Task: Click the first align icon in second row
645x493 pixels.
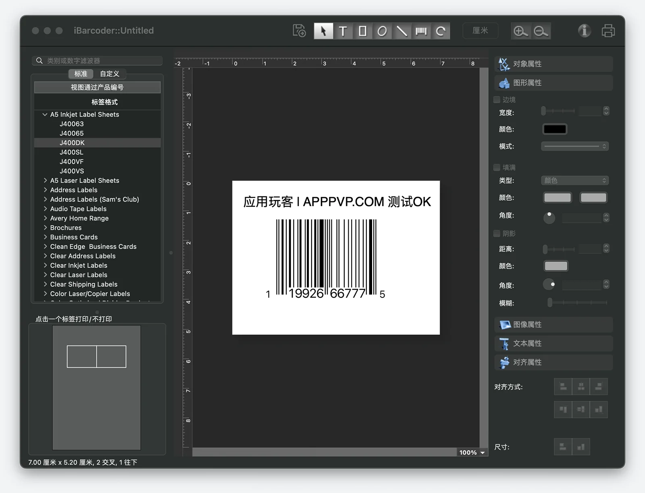Action: click(x=563, y=410)
